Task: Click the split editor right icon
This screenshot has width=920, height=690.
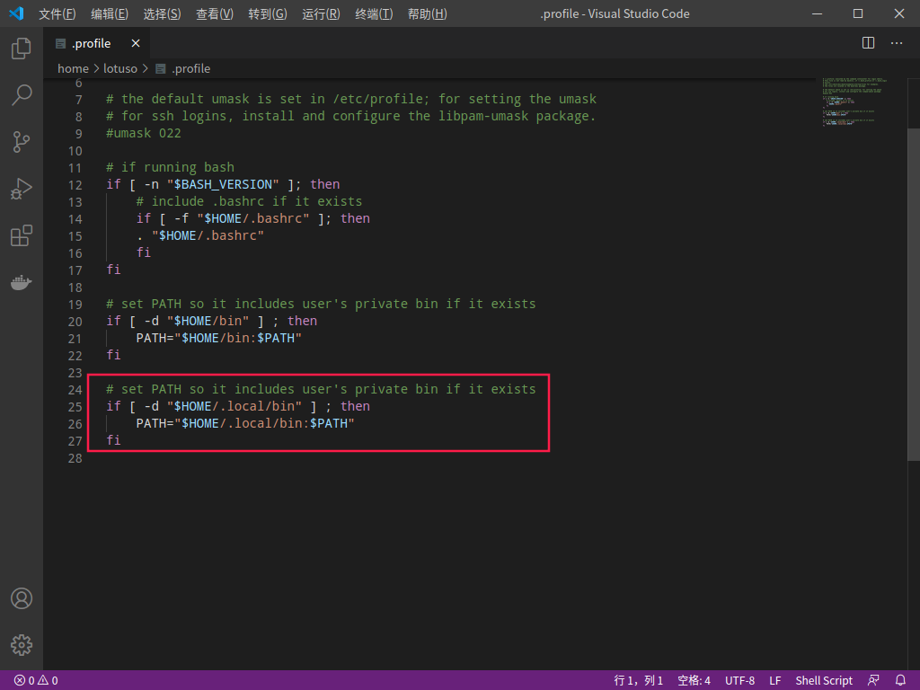Action: click(x=869, y=43)
